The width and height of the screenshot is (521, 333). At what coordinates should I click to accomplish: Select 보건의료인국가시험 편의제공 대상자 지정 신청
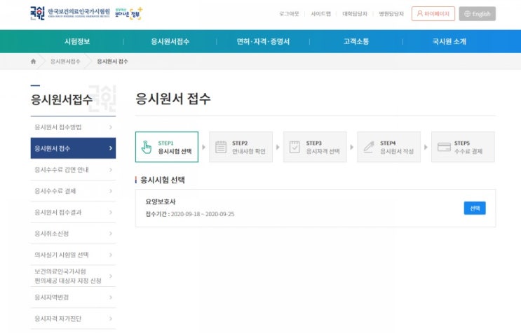[73, 276]
